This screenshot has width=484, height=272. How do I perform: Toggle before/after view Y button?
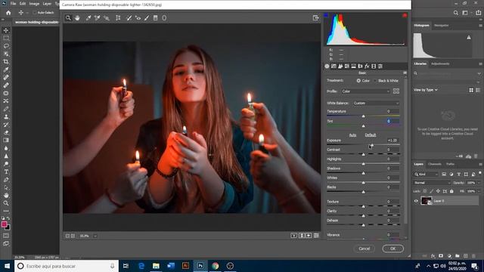coord(294,236)
